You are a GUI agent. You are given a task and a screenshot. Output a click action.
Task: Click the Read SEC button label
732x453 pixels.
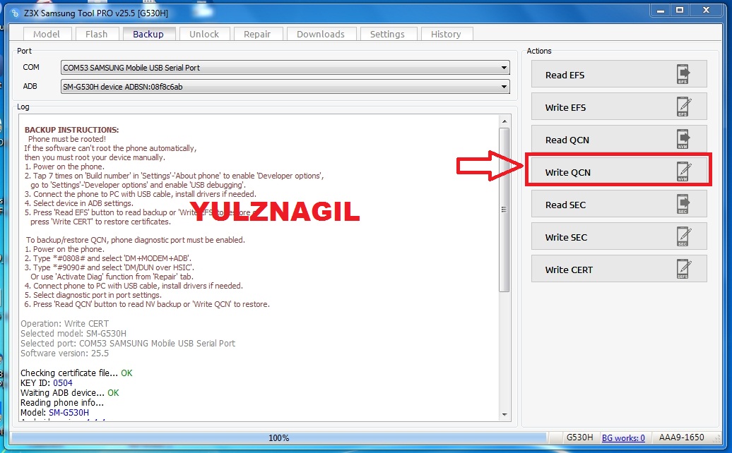tap(565, 205)
